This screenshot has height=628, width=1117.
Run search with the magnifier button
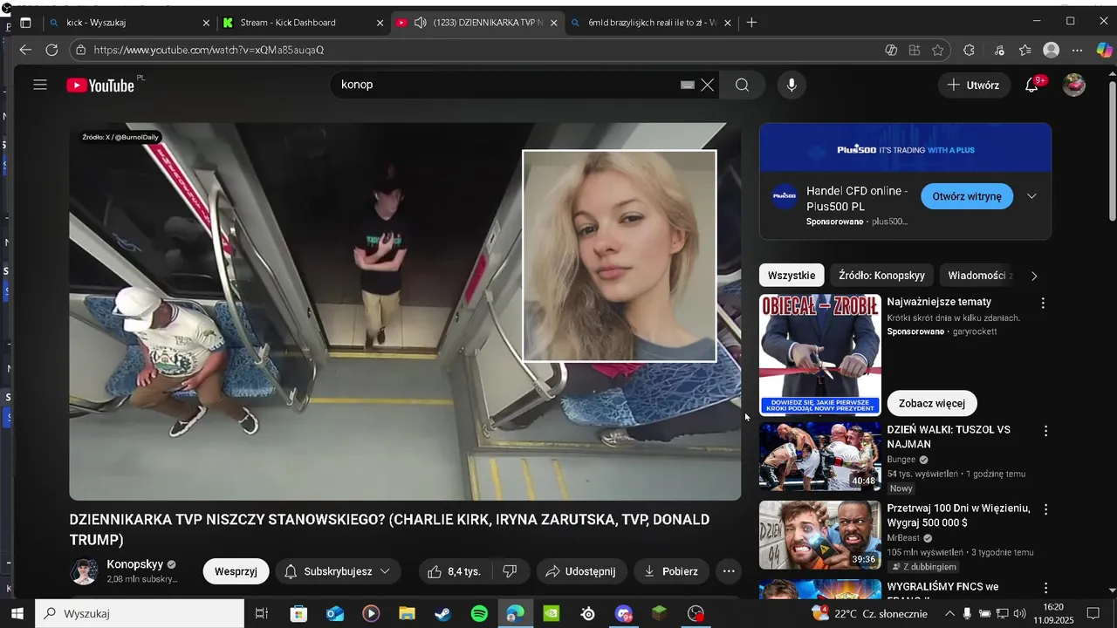pyautogui.click(x=743, y=85)
